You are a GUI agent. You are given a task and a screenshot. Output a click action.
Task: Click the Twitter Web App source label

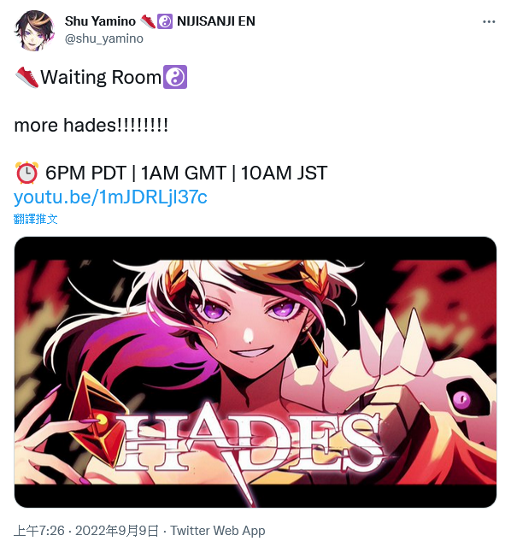(218, 531)
